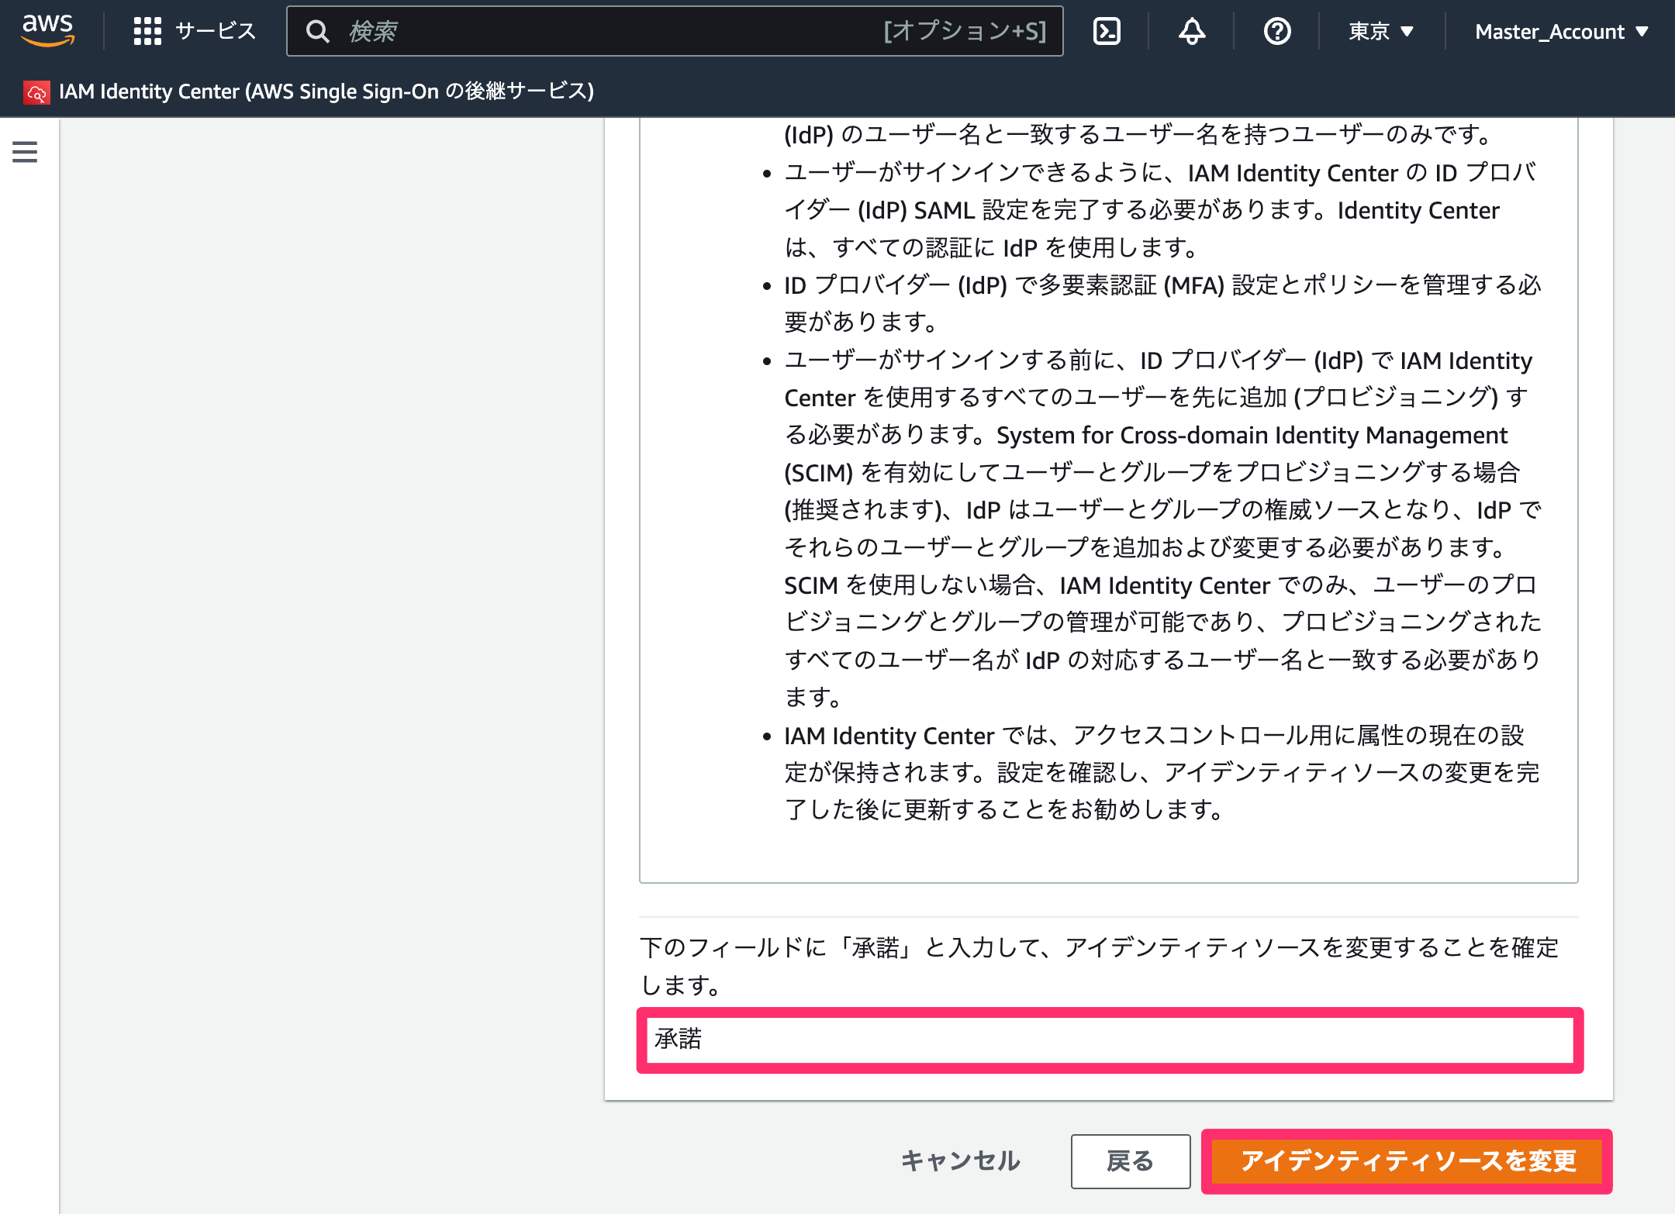Click the search magnifier icon
This screenshot has width=1675, height=1214.
(x=317, y=31)
